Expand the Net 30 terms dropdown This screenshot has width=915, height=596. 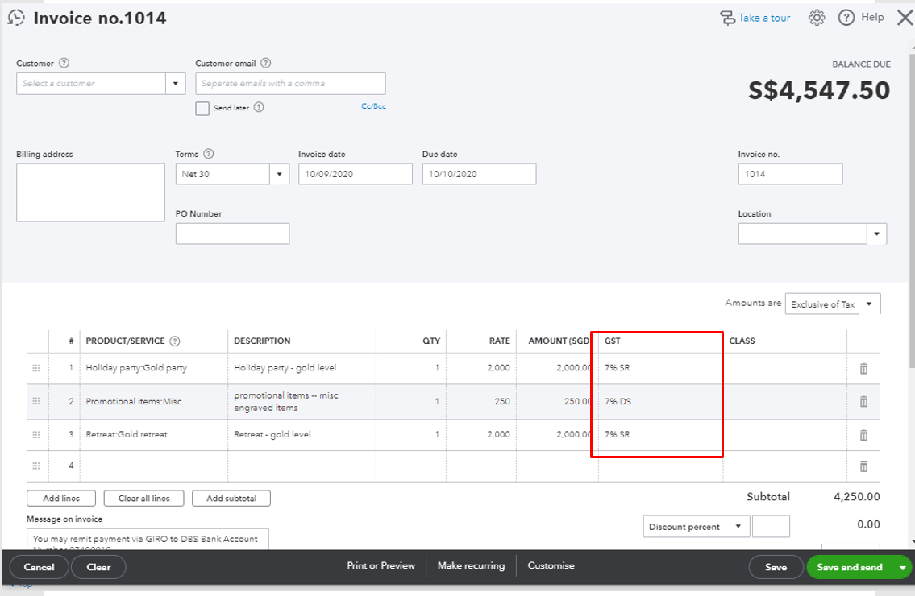click(x=278, y=174)
